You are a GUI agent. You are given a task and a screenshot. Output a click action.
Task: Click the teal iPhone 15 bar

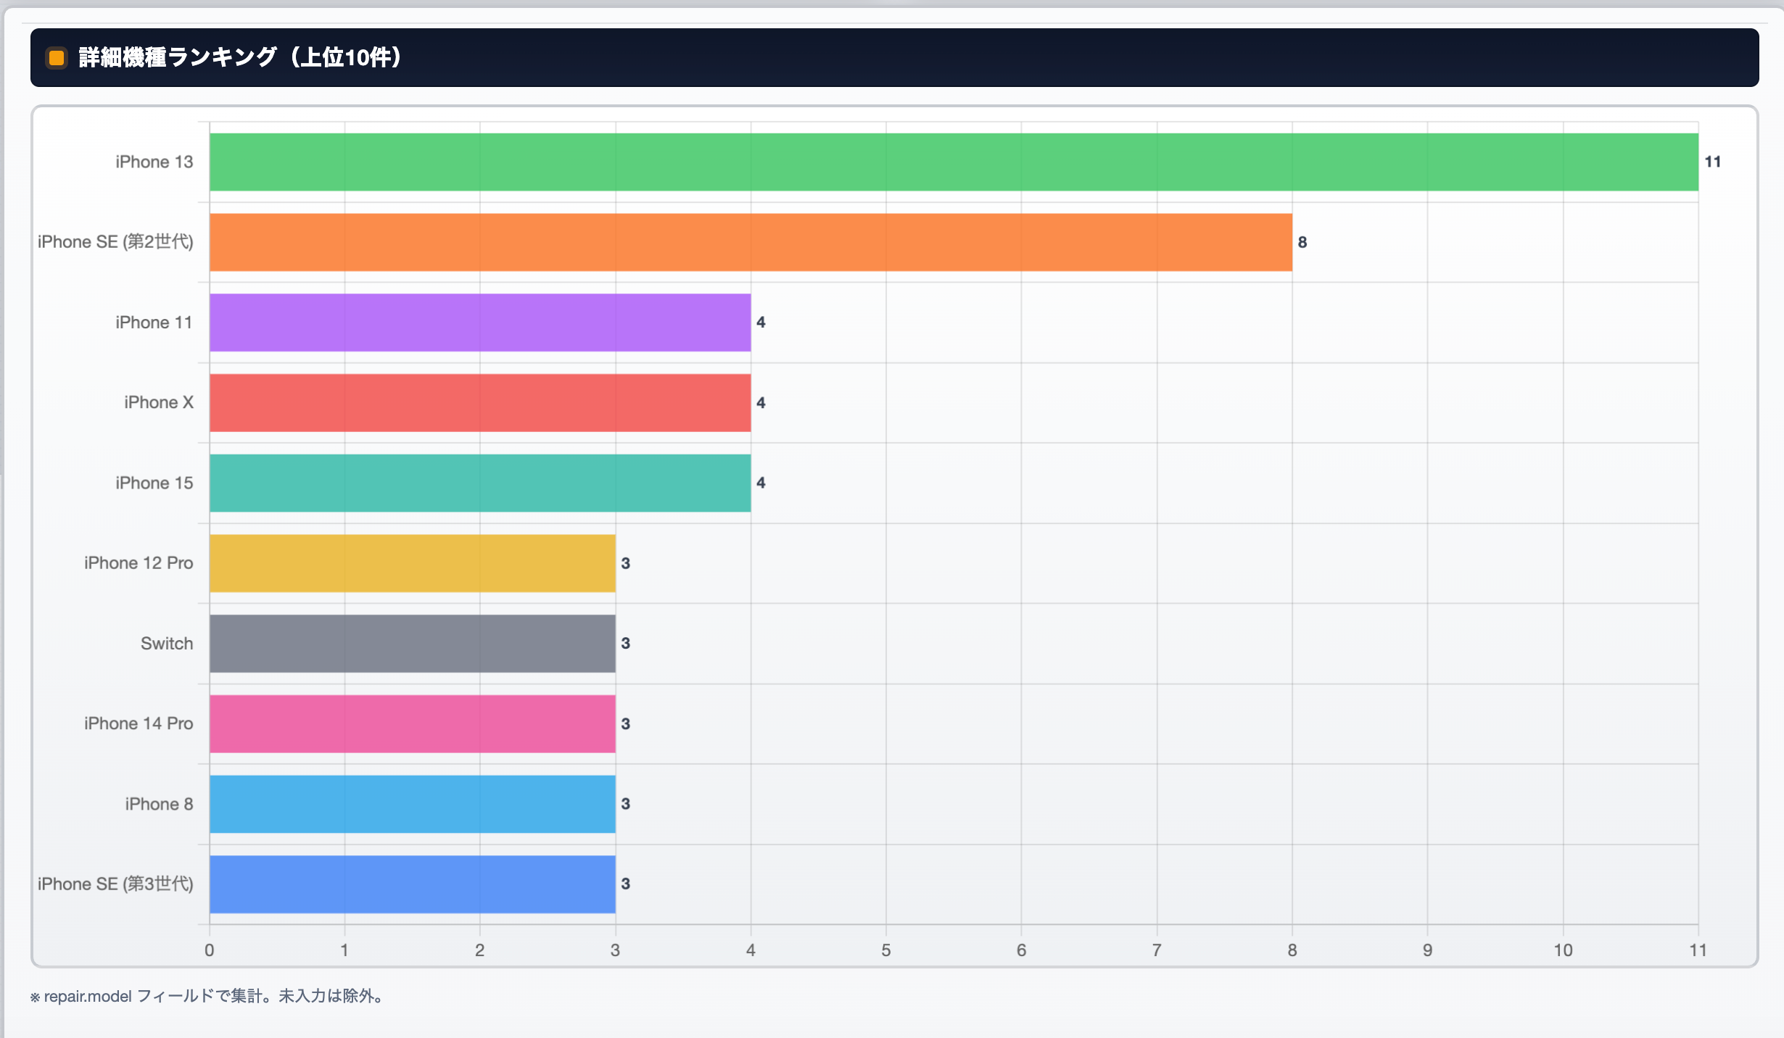point(480,483)
